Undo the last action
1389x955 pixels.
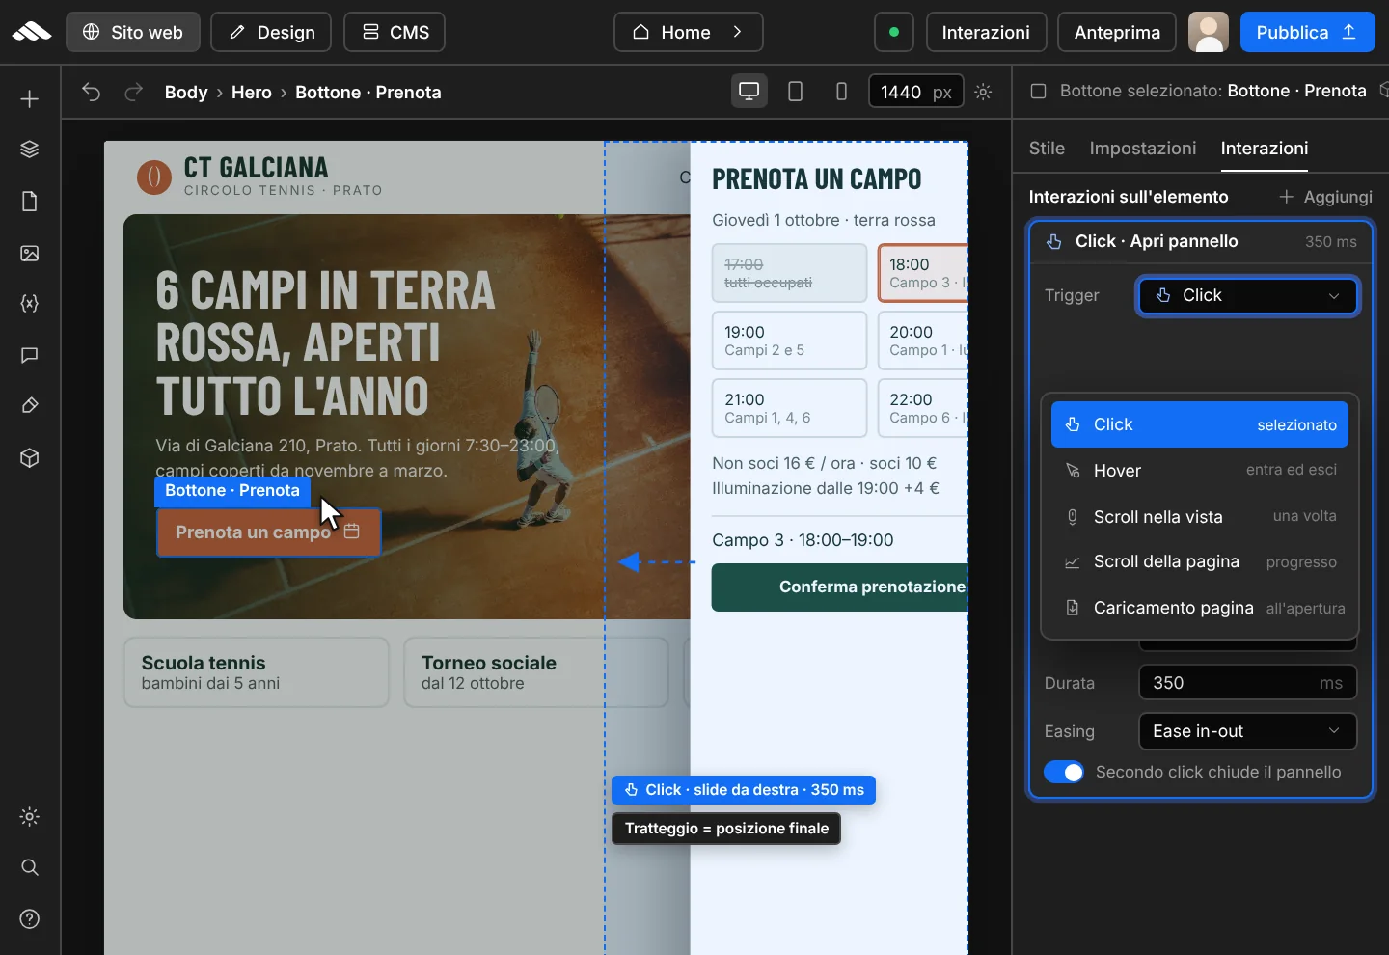[92, 92]
